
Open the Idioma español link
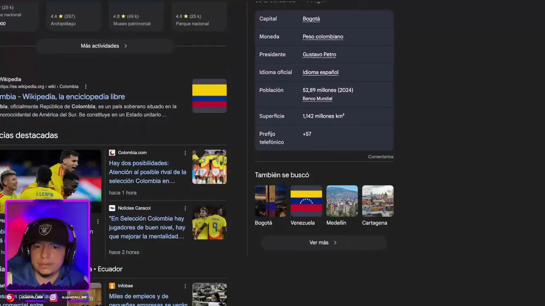point(321,72)
